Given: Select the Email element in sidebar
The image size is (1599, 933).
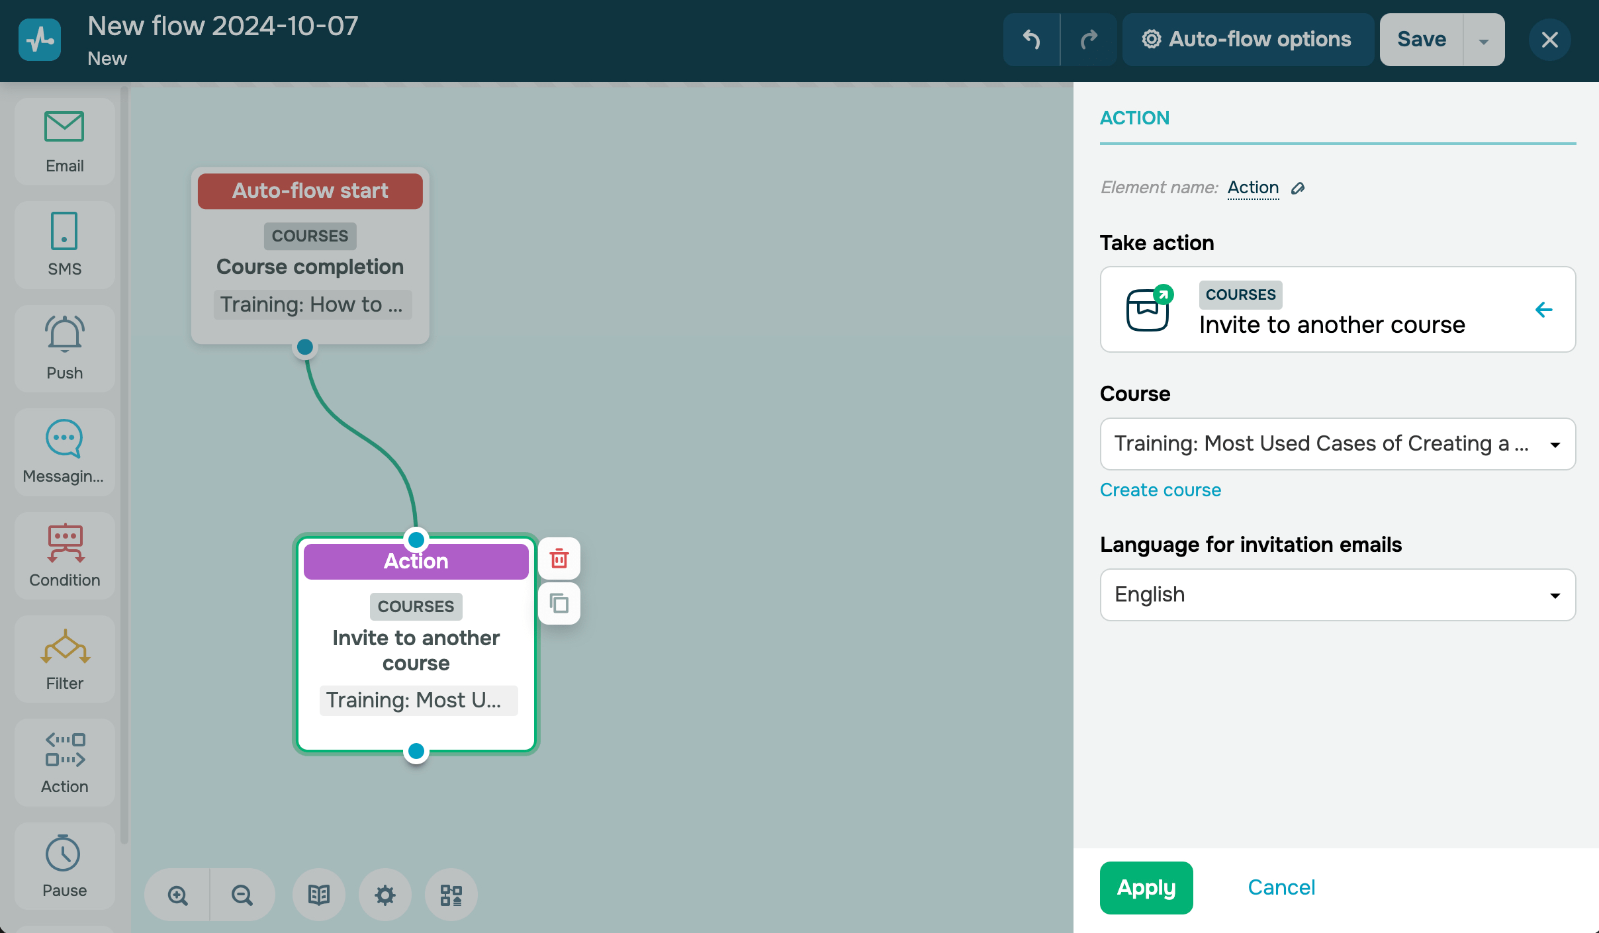Looking at the screenshot, I should coord(64,142).
